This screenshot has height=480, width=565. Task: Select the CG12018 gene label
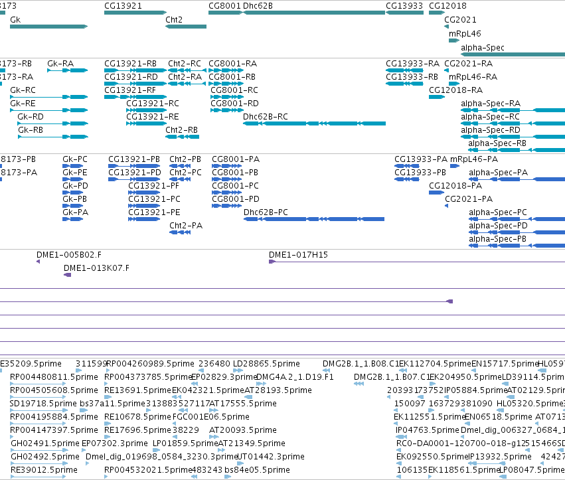click(447, 6)
